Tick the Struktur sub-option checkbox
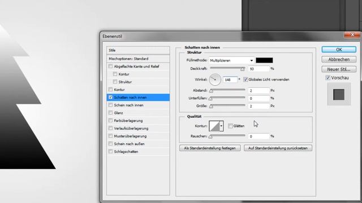The height and width of the screenshot is (203, 362). point(115,82)
